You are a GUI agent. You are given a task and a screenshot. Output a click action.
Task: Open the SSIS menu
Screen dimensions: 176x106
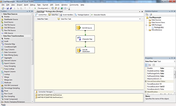click(52, 5)
